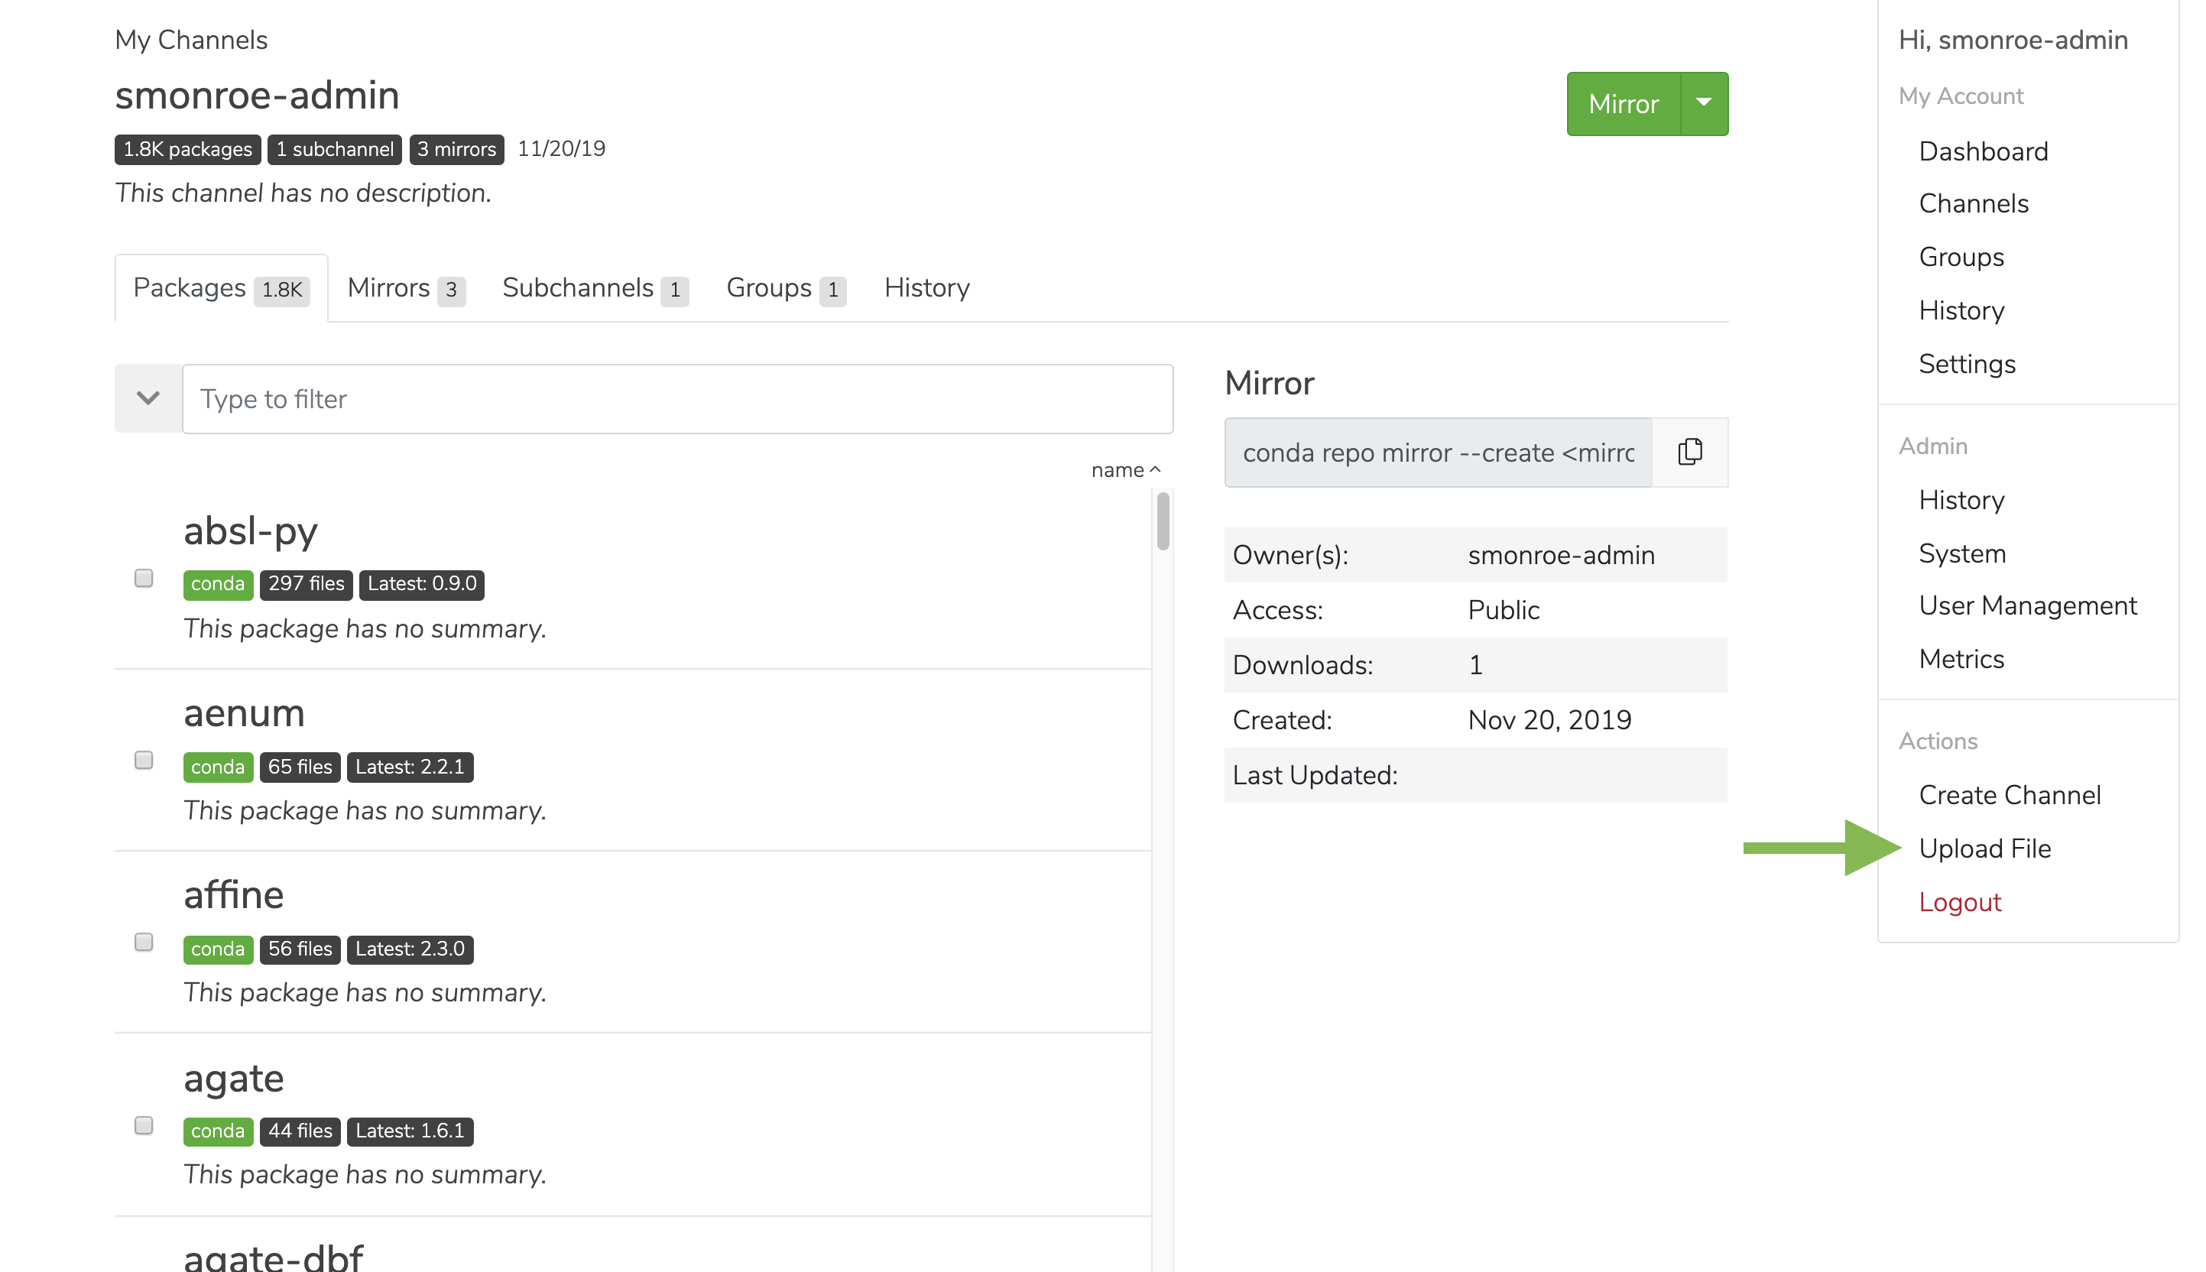Click the red Logout link
Viewport: 2206px width, 1272px height.
click(x=1960, y=901)
